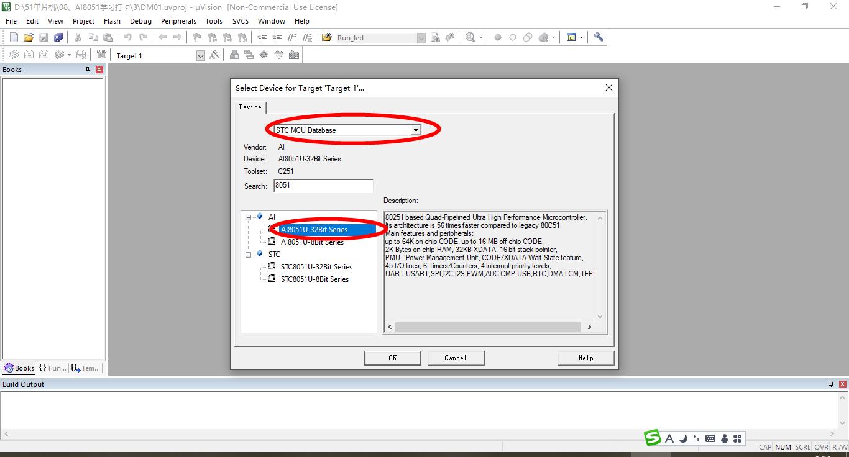This screenshot has height=457, width=849.
Task: Confirm device selection with OK
Action: pos(393,358)
